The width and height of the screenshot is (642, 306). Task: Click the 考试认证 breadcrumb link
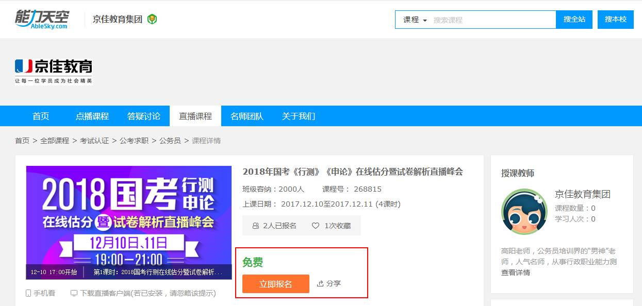pyautogui.click(x=94, y=141)
